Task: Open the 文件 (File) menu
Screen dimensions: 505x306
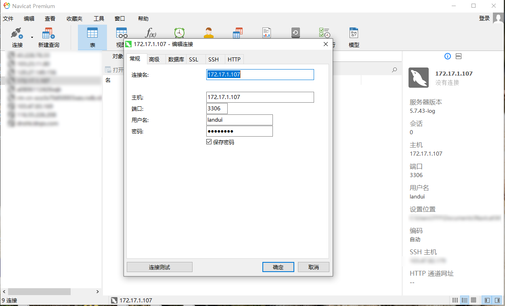Action: (8, 19)
